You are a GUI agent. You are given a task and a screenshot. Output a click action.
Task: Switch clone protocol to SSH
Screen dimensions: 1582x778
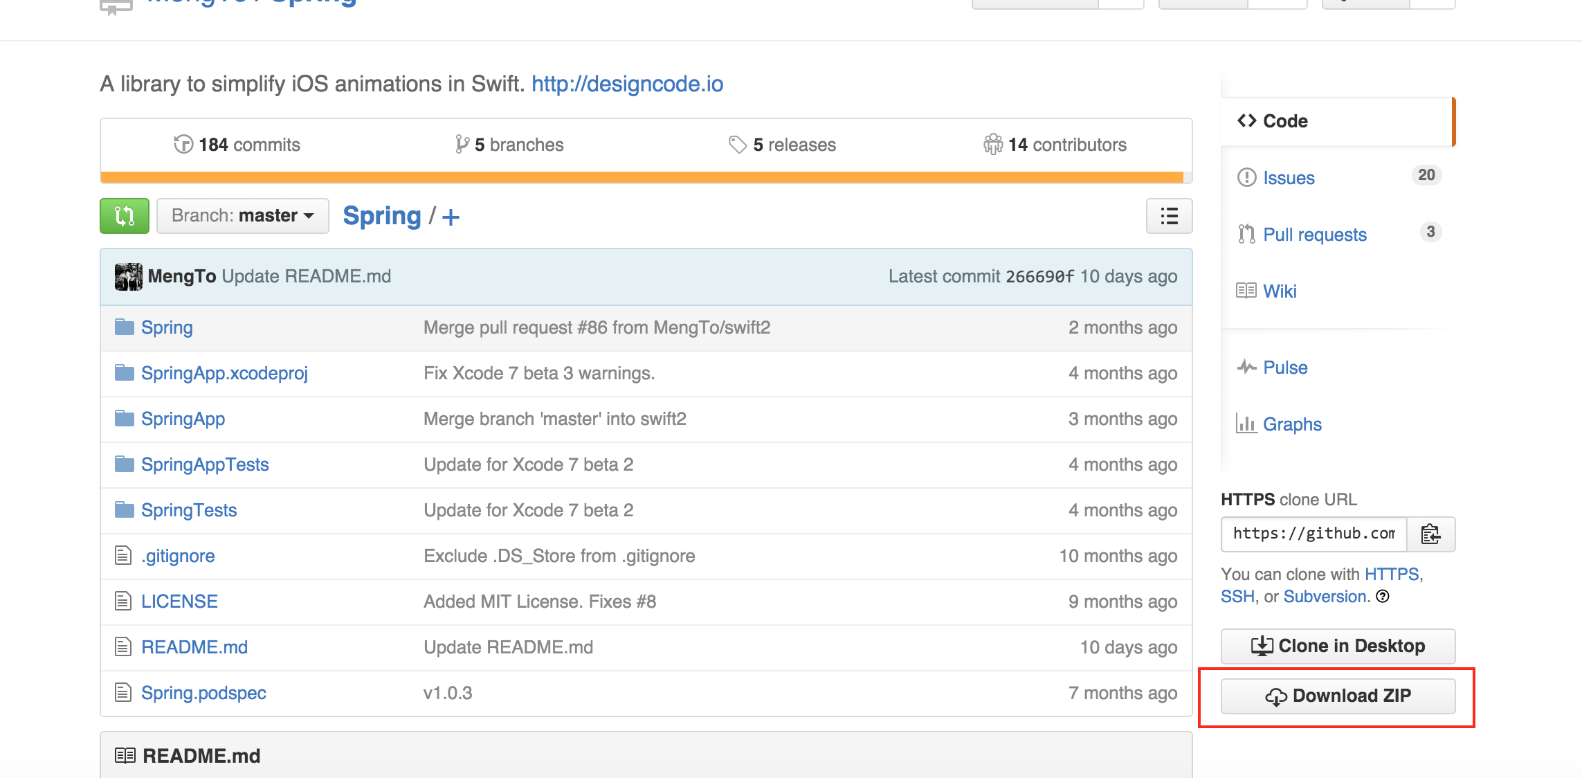pos(1237,597)
